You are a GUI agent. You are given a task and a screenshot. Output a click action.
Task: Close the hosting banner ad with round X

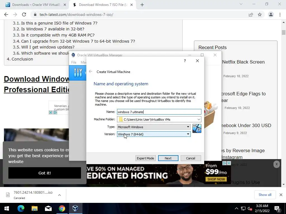click(277, 164)
